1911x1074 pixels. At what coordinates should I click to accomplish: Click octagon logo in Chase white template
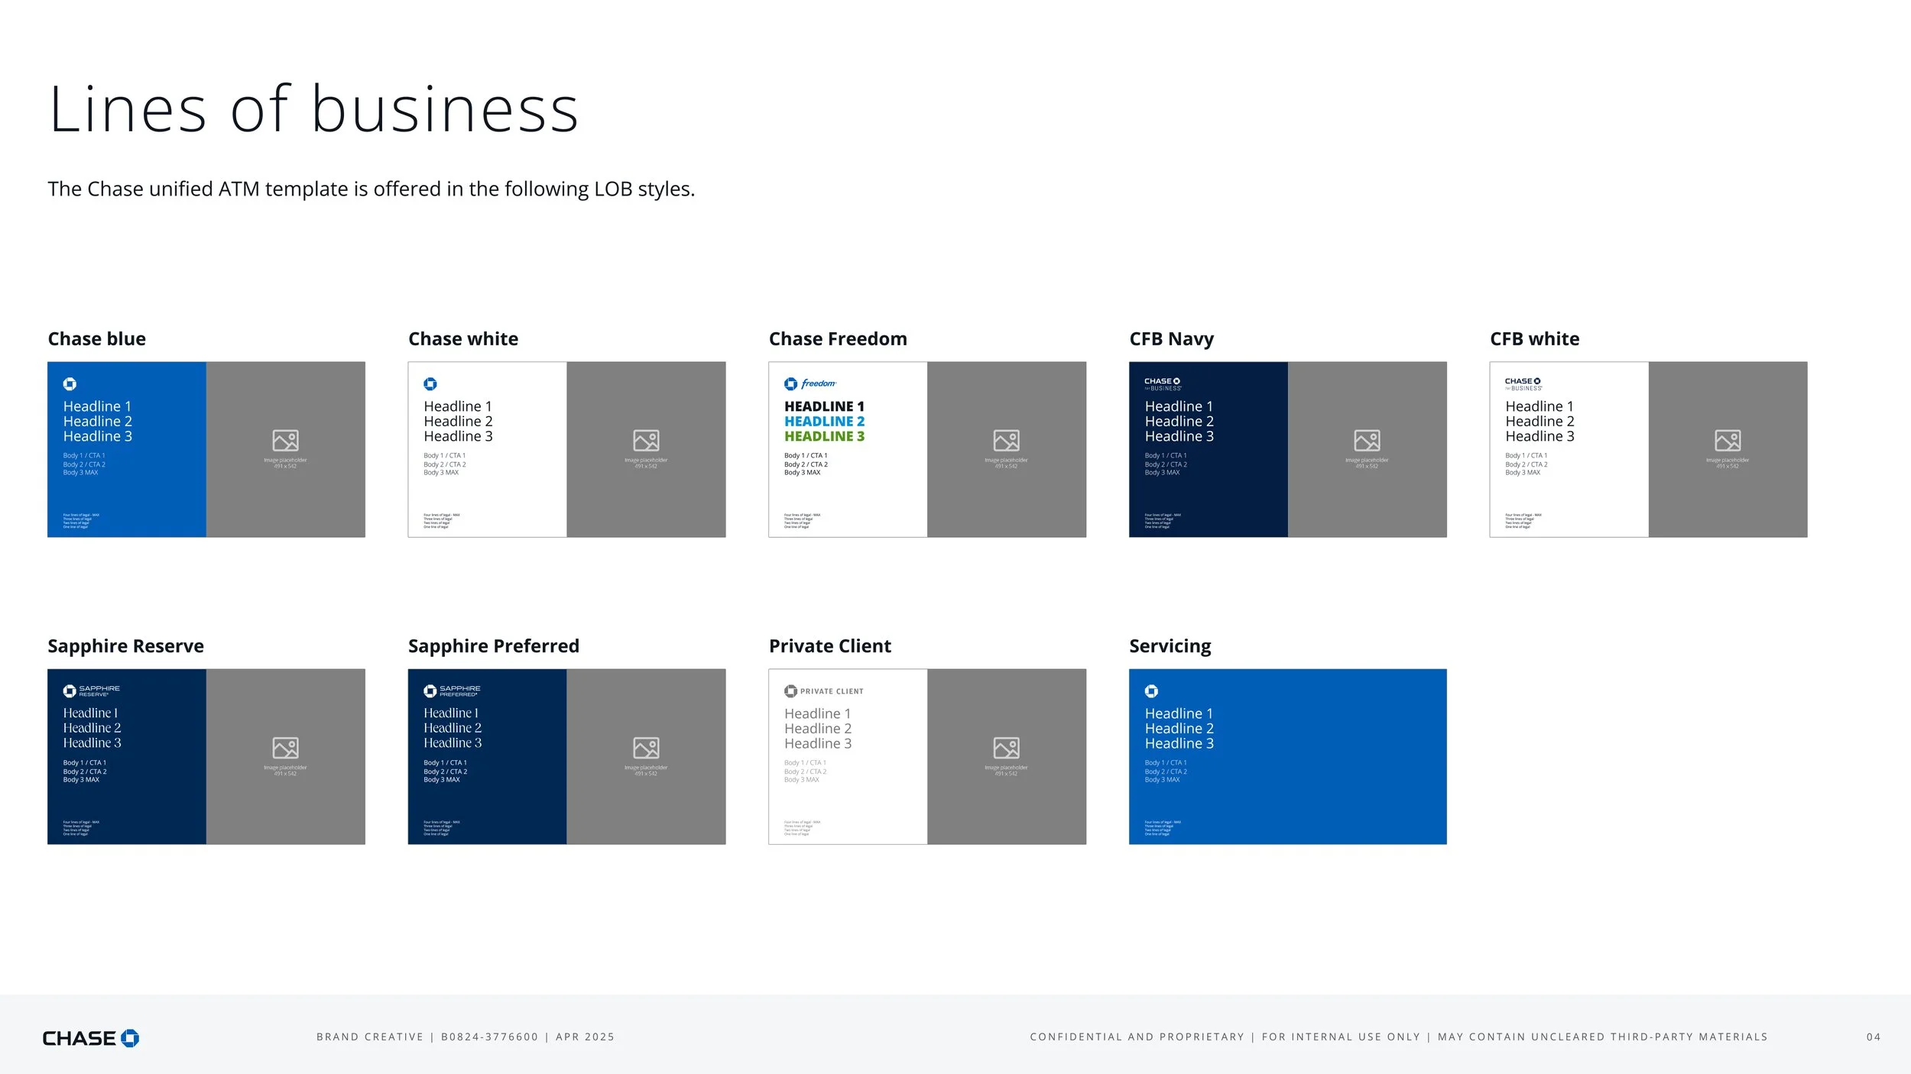[x=430, y=383]
